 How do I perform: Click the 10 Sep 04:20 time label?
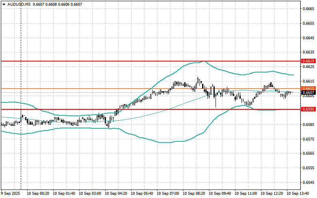[116, 194]
